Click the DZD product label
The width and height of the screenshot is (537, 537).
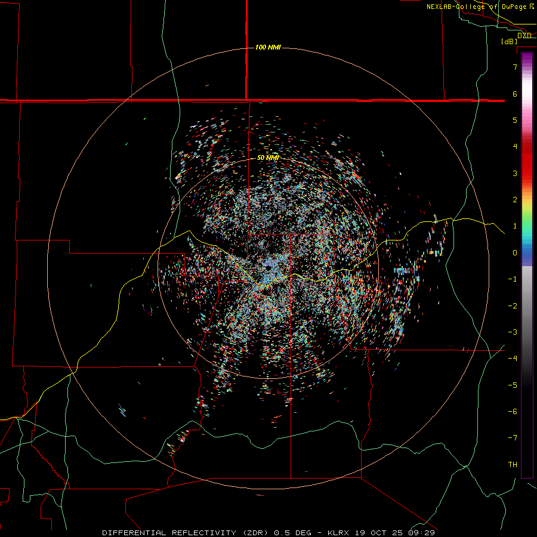pyautogui.click(x=524, y=35)
